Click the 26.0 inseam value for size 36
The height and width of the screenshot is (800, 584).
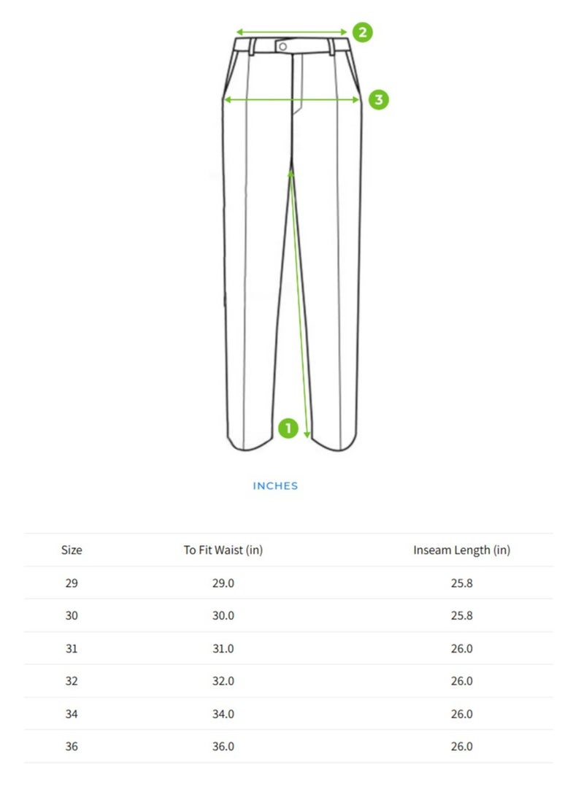(x=461, y=747)
